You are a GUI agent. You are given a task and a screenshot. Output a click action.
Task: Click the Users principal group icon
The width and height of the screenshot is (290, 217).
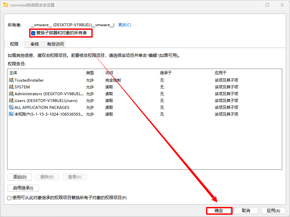pyautogui.click(x=11, y=100)
